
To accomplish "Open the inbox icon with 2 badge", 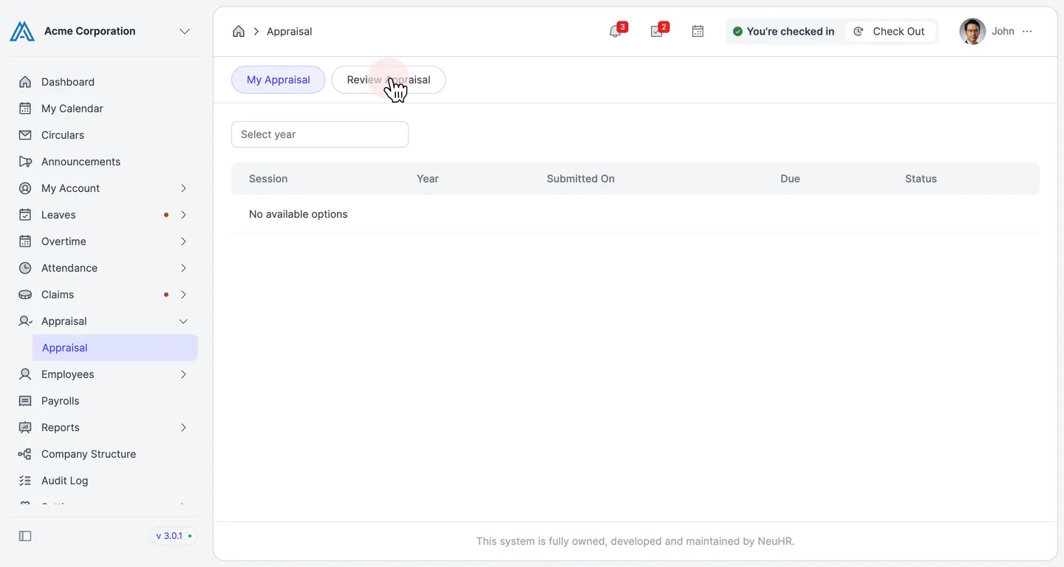I will (x=657, y=31).
